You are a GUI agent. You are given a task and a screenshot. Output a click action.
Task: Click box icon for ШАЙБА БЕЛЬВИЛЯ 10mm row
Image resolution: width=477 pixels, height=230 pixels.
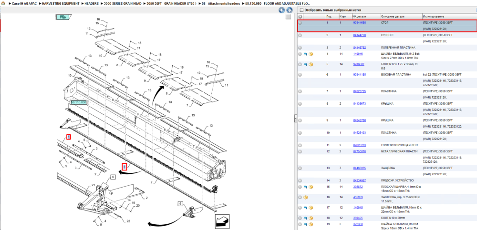[311, 208]
